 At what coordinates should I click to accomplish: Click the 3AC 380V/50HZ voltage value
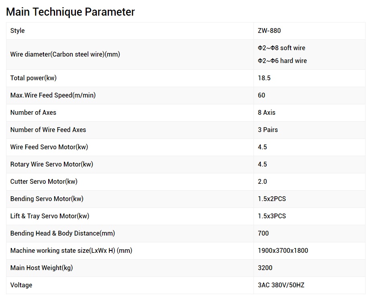click(281, 285)
